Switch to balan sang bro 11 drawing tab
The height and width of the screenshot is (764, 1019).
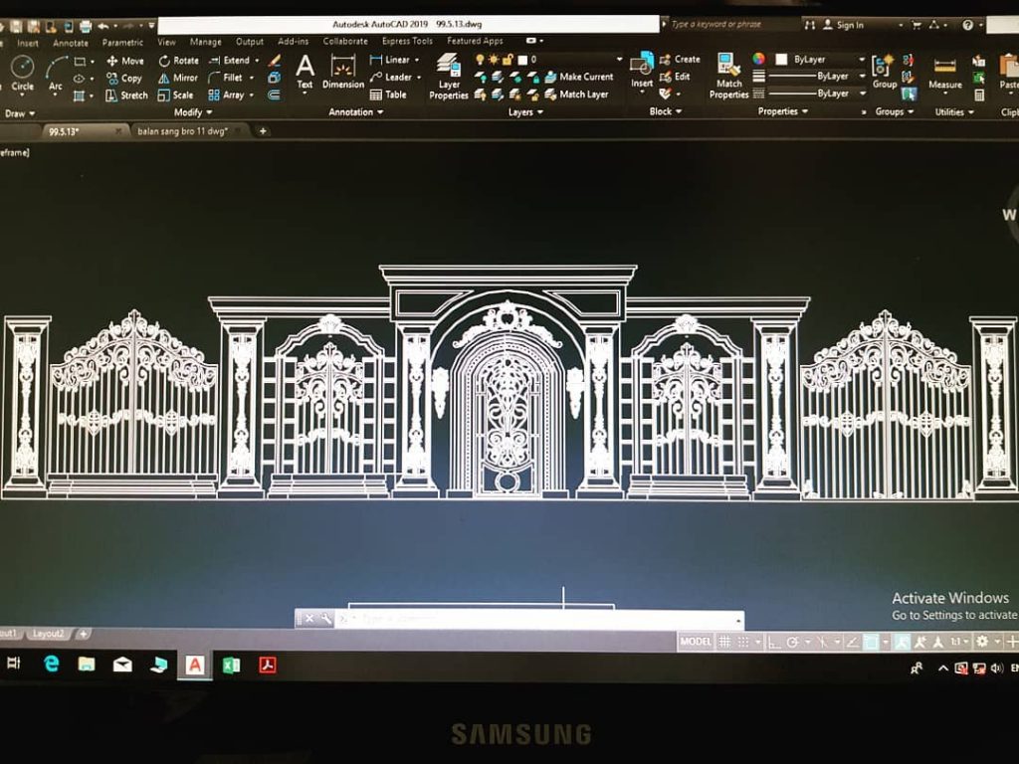click(x=183, y=131)
